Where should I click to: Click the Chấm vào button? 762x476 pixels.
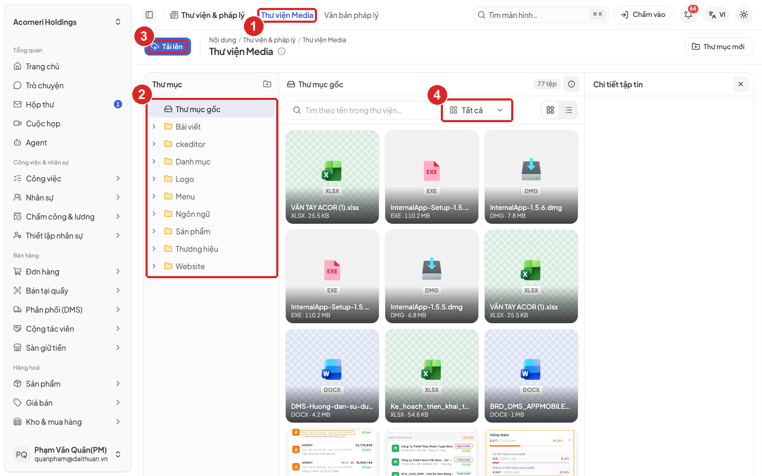tap(643, 15)
